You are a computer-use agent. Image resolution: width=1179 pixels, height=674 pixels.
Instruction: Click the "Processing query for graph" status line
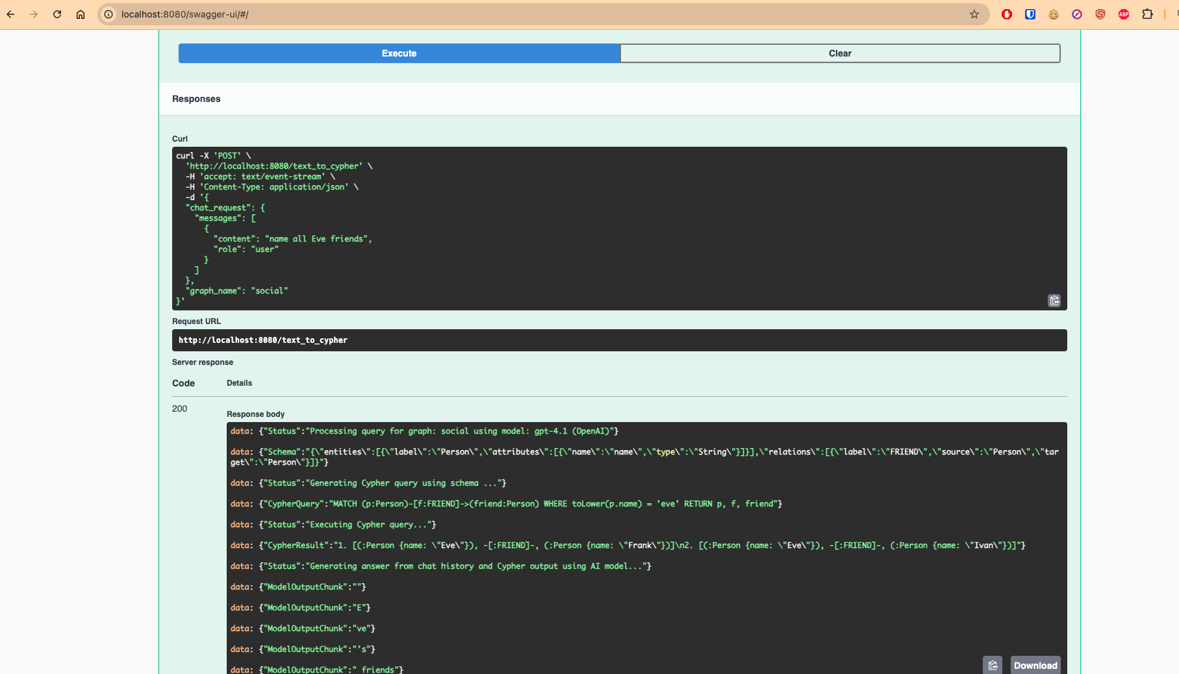tap(424, 431)
